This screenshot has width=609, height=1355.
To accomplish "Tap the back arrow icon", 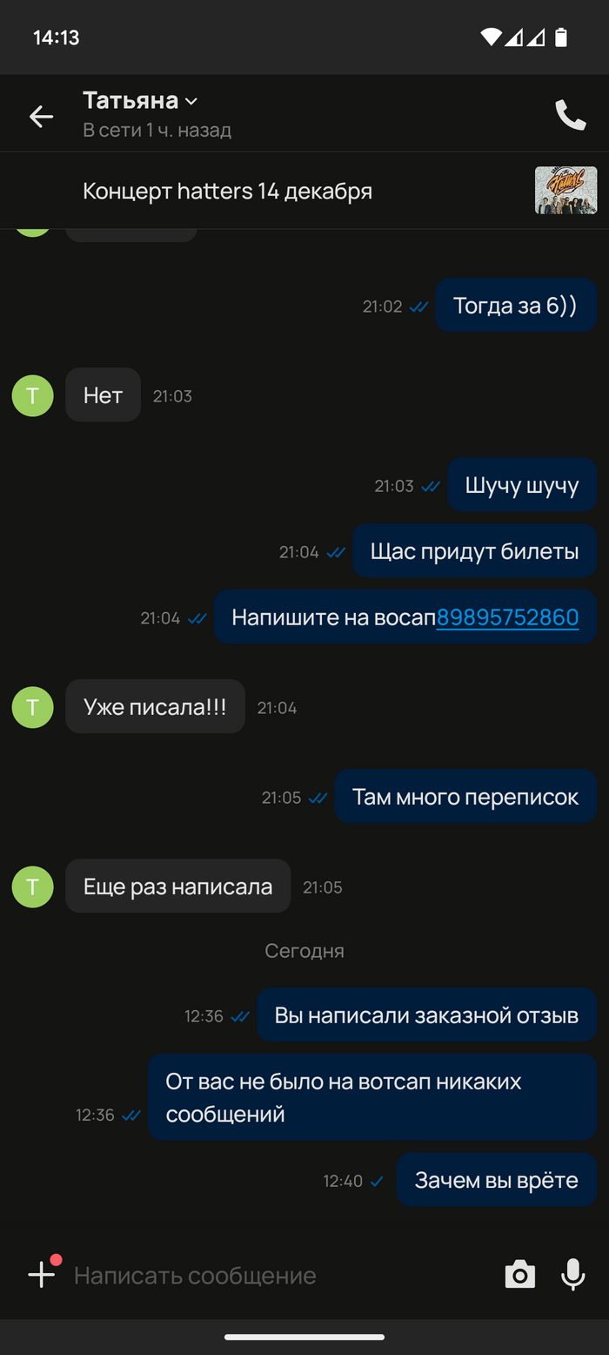I will pyautogui.click(x=41, y=116).
